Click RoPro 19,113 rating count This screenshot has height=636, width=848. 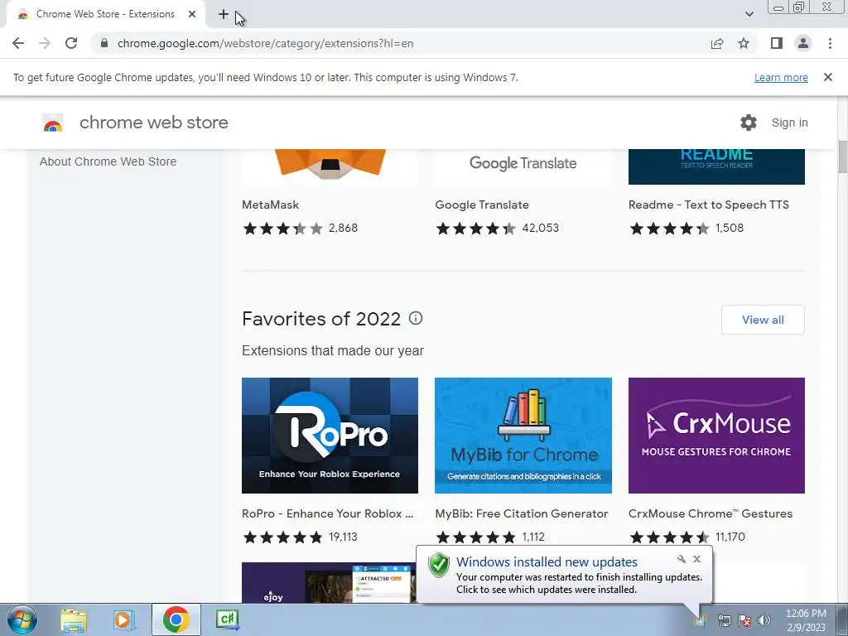[343, 537]
